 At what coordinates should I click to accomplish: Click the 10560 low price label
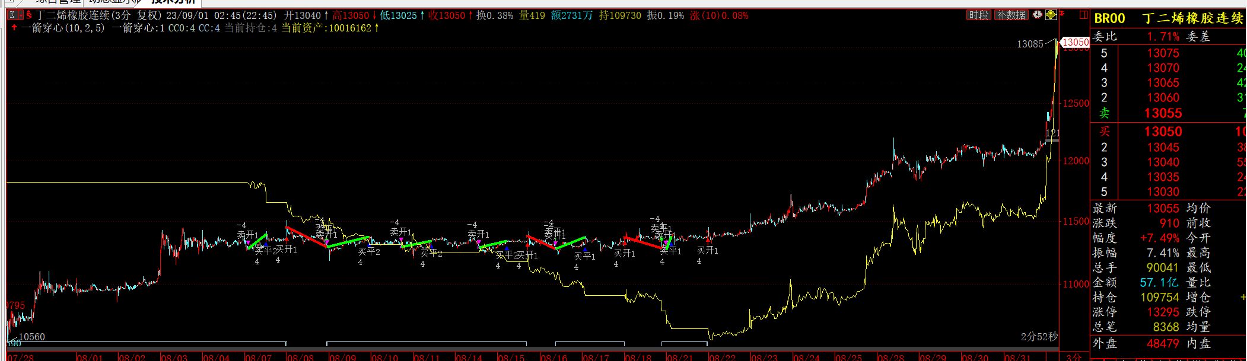32,337
